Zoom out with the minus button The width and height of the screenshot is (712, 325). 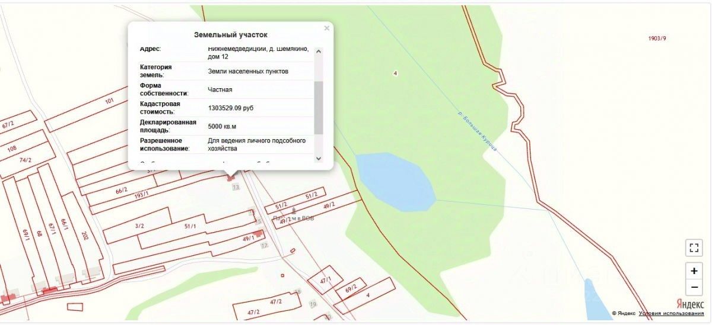click(x=694, y=288)
